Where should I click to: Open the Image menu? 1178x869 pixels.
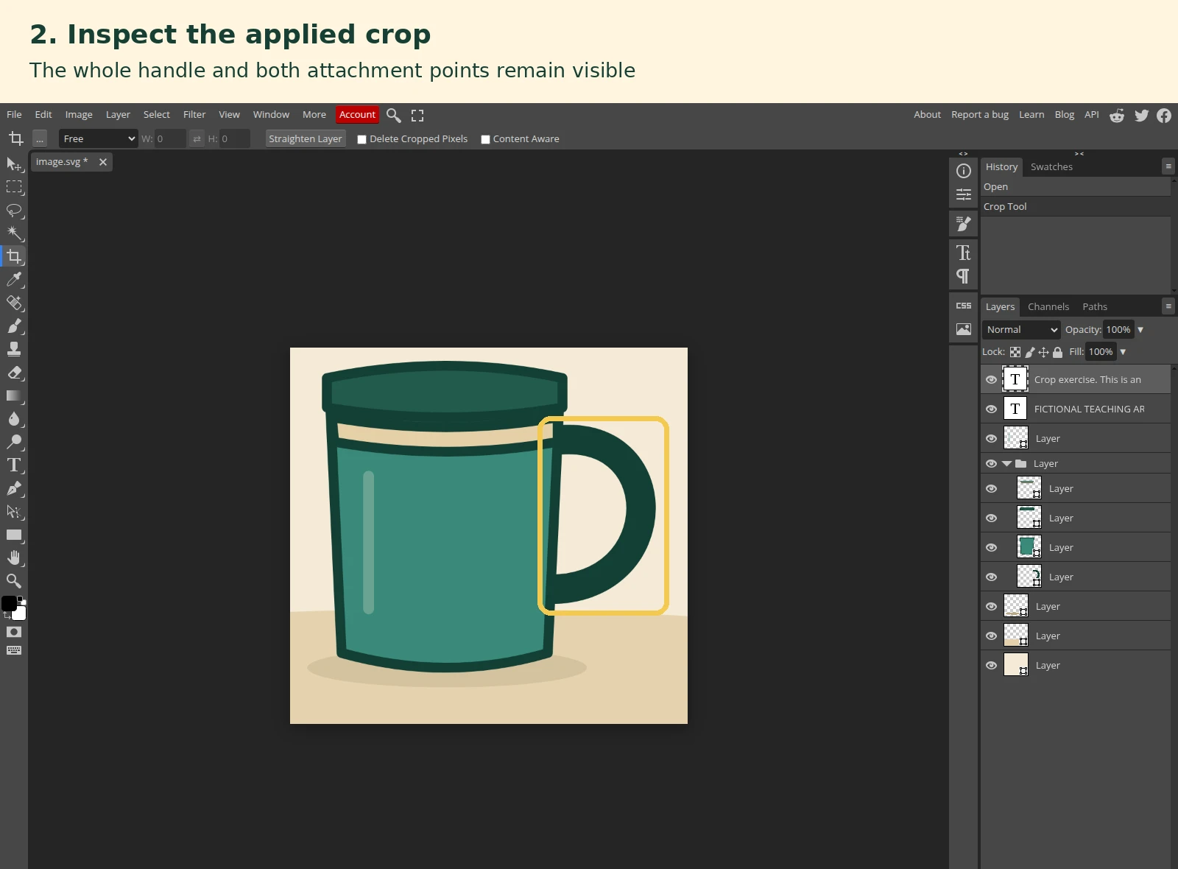coord(79,115)
